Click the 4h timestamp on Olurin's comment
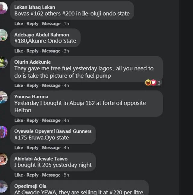This screenshot has height=195, width=193. coord(66,85)
